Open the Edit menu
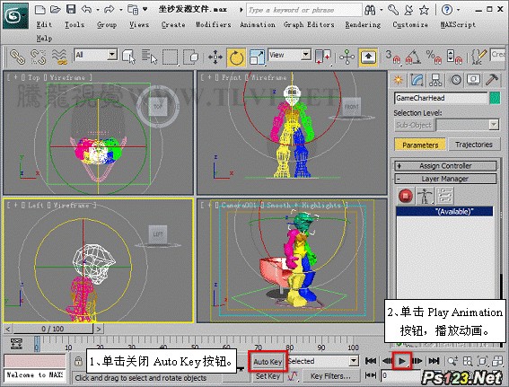 44,24
